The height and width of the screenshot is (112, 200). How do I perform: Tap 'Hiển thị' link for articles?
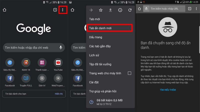pyautogui.click(x=59, y=94)
